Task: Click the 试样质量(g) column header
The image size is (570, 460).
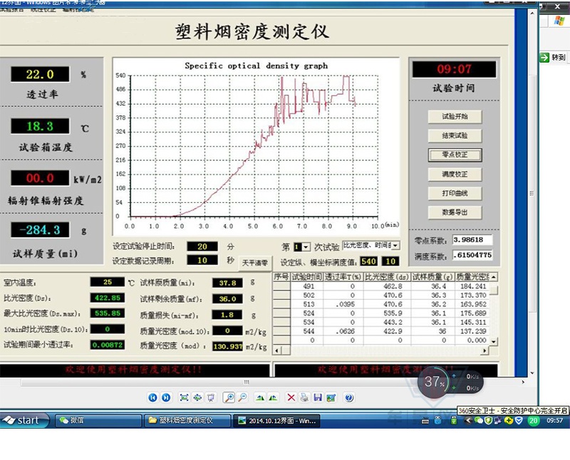Action: coord(432,277)
